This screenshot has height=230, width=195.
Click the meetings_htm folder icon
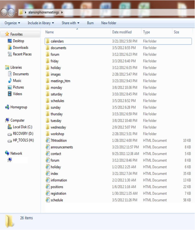[x=47, y=81]
